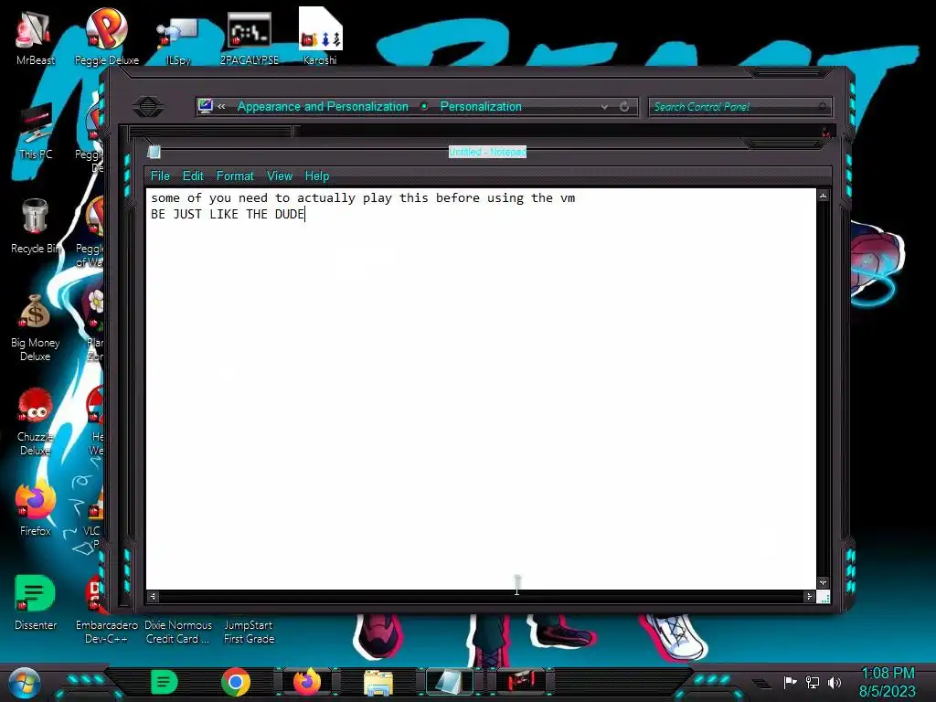
Task: Open Action Center flag tray icon
Action: coord(790,682)
